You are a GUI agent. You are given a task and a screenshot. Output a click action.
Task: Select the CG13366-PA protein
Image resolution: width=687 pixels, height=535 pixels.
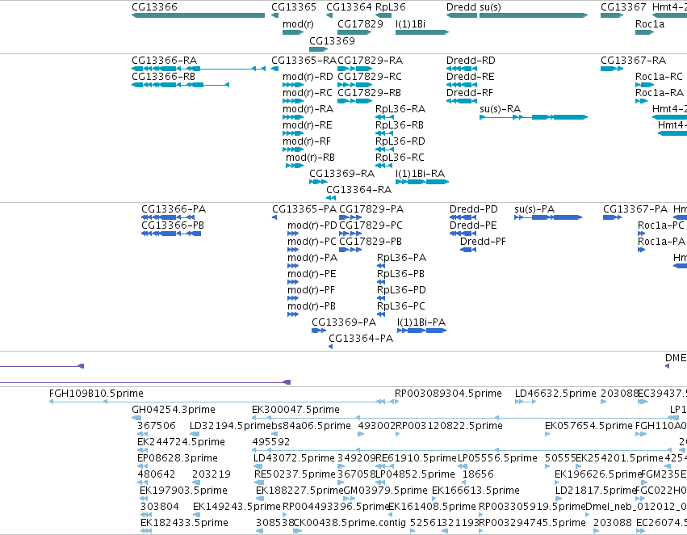168,217
